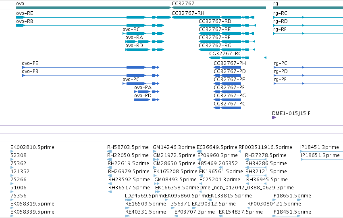The width and height of the screenshot is (343, 218).
Task: Select the ovo-RD transcript label
Action: (x=134, y=46)
